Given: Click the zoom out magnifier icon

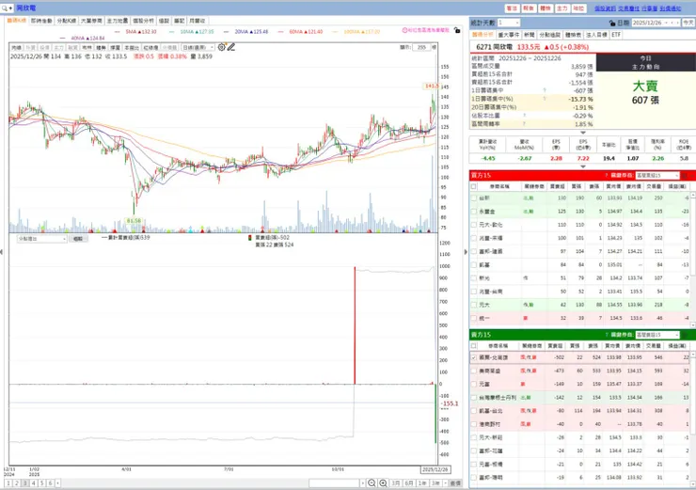Looking at the screenshot, I should click(372, 482).
